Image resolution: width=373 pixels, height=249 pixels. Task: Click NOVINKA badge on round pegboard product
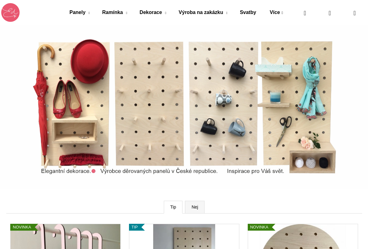coord(261,227)
